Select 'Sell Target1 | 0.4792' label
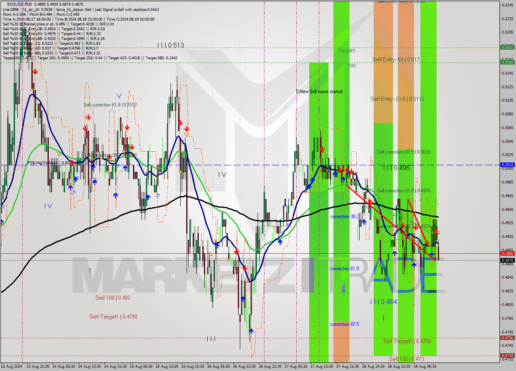The width and height of the screenshot is (516, 371). point(114,317)
